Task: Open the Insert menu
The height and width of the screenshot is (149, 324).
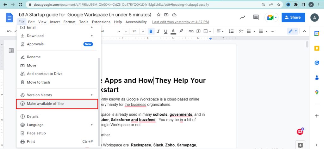Action: coord(55,22)
